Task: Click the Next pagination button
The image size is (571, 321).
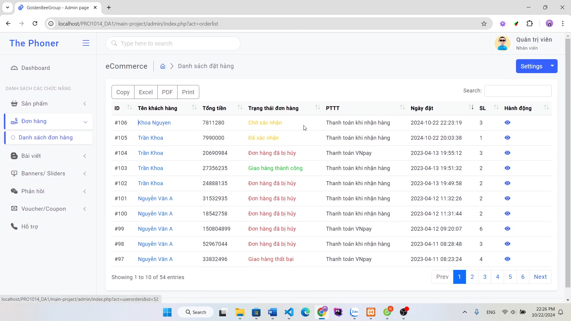Action: pos(540,277)
